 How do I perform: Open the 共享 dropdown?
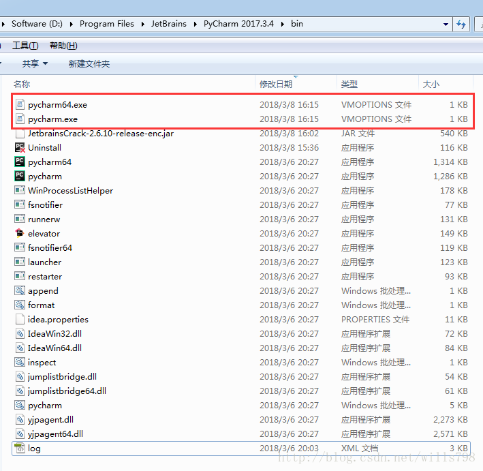(x=35, y=63)
